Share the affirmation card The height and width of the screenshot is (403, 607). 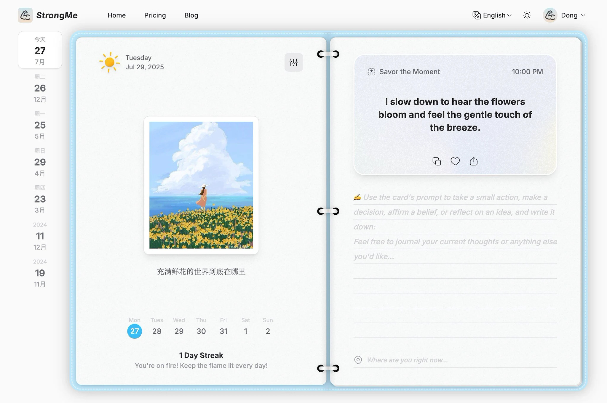pyautogui.click(x=474, y=161)
